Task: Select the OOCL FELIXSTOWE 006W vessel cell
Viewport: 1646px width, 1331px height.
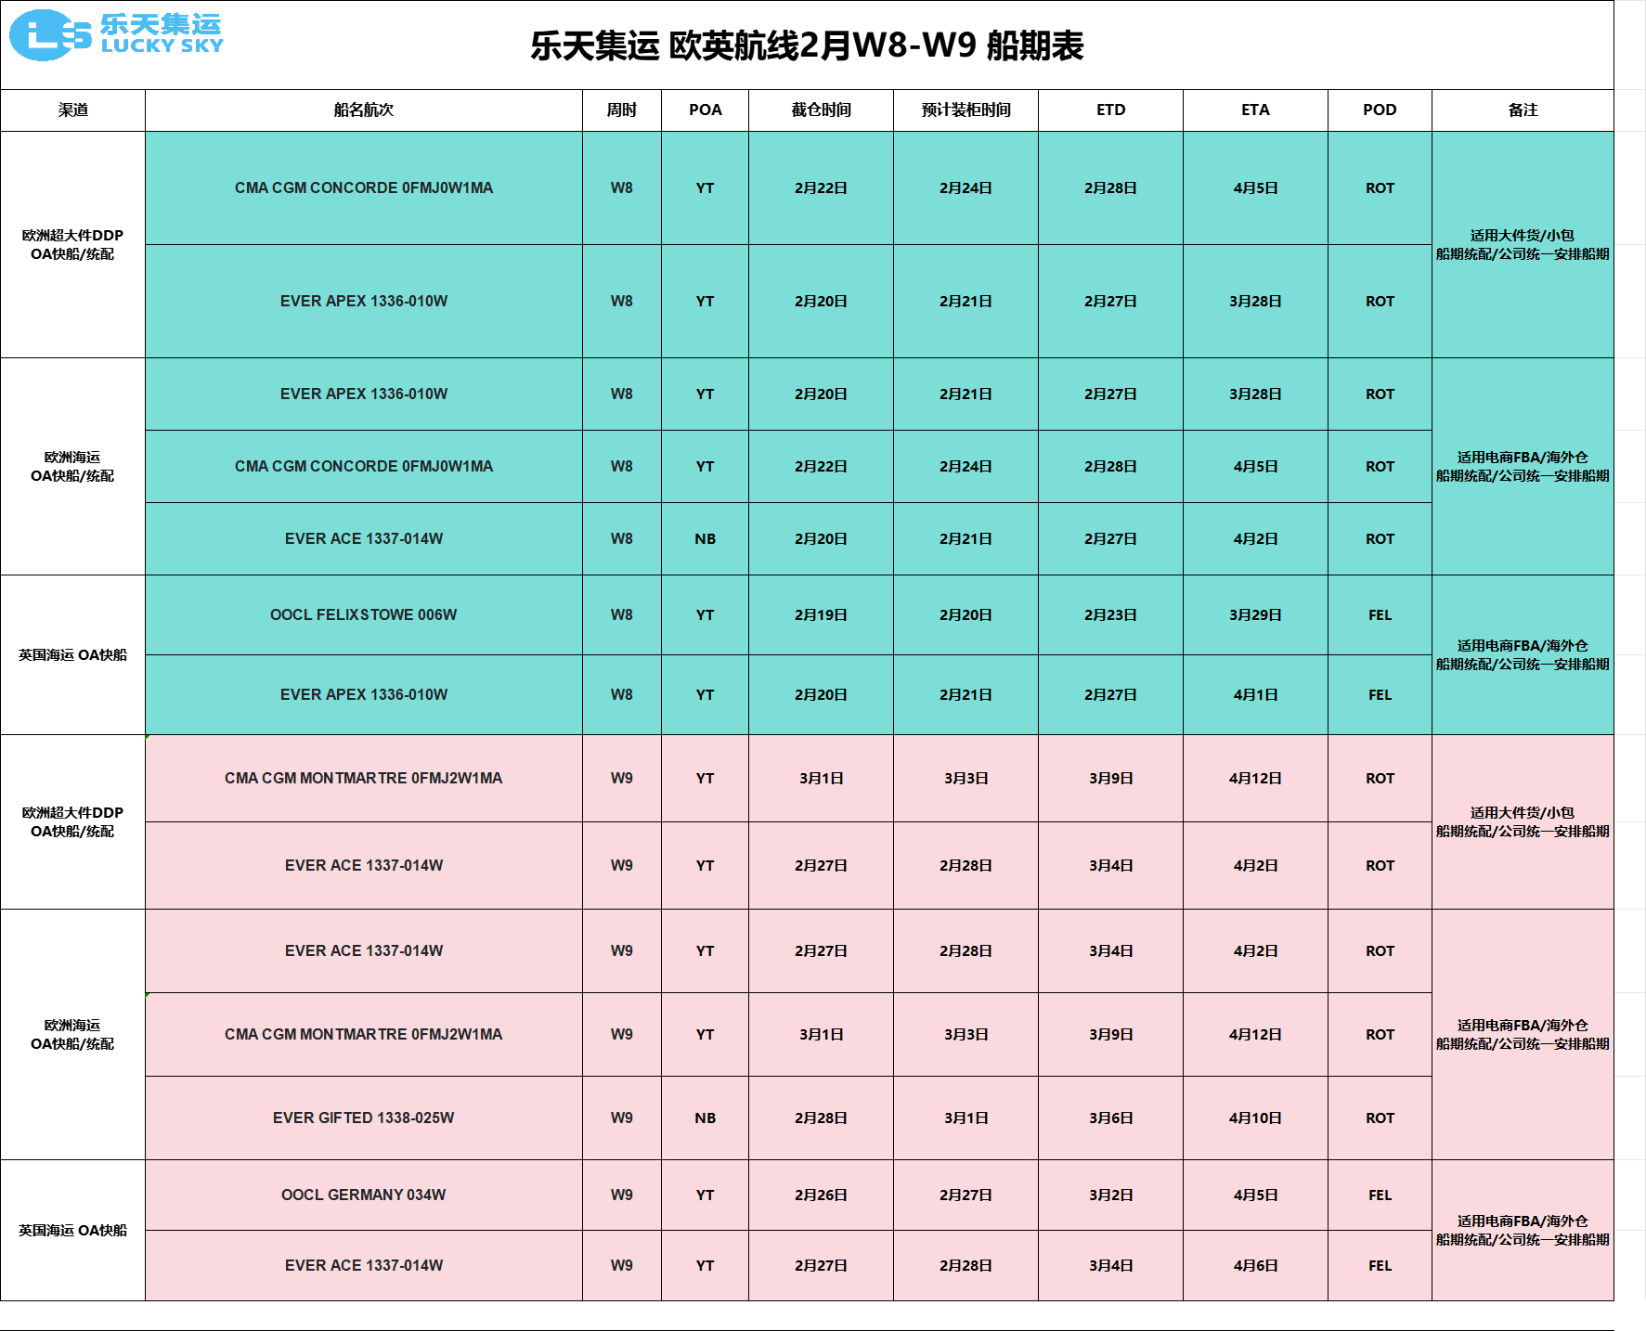Action: [364, 615]
